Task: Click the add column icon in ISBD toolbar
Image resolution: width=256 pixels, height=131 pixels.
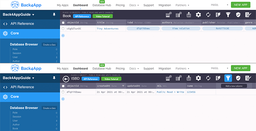Action: [x=178, y=78]
